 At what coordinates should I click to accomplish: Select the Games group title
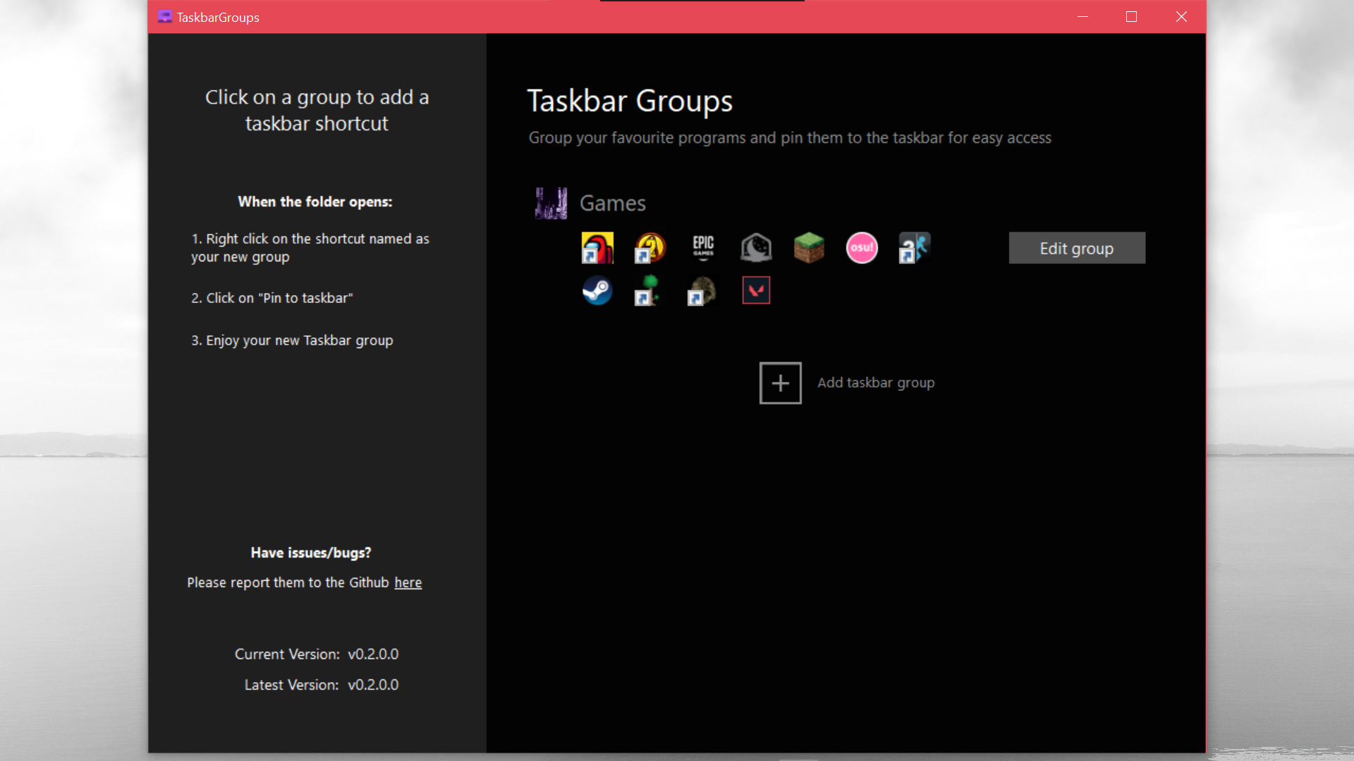tap(612, 204)
